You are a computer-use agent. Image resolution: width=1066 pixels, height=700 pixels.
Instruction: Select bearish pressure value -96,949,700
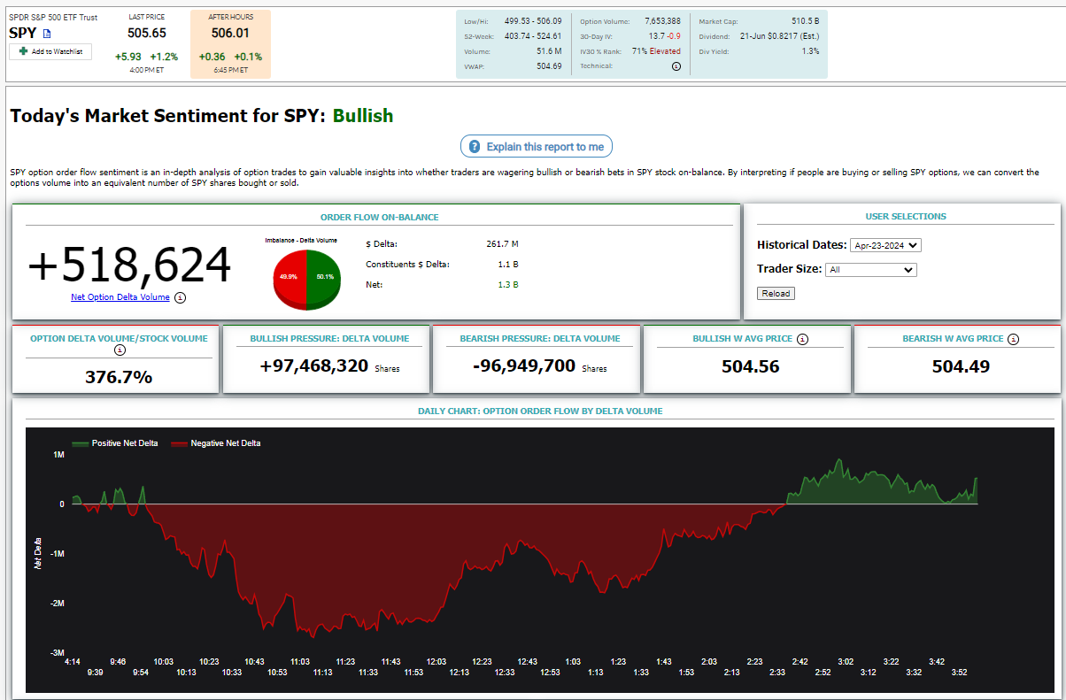pos(522,365)
